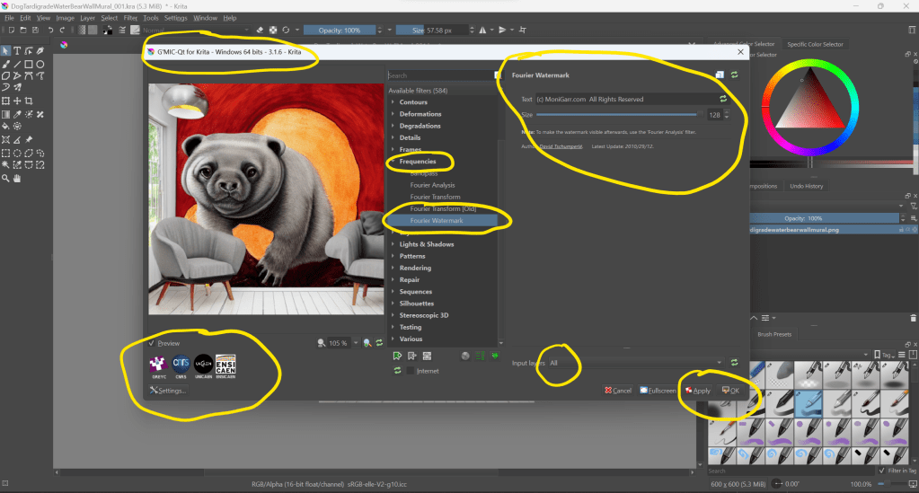
Task: Click the Apply button
Action: click(697, 391)
